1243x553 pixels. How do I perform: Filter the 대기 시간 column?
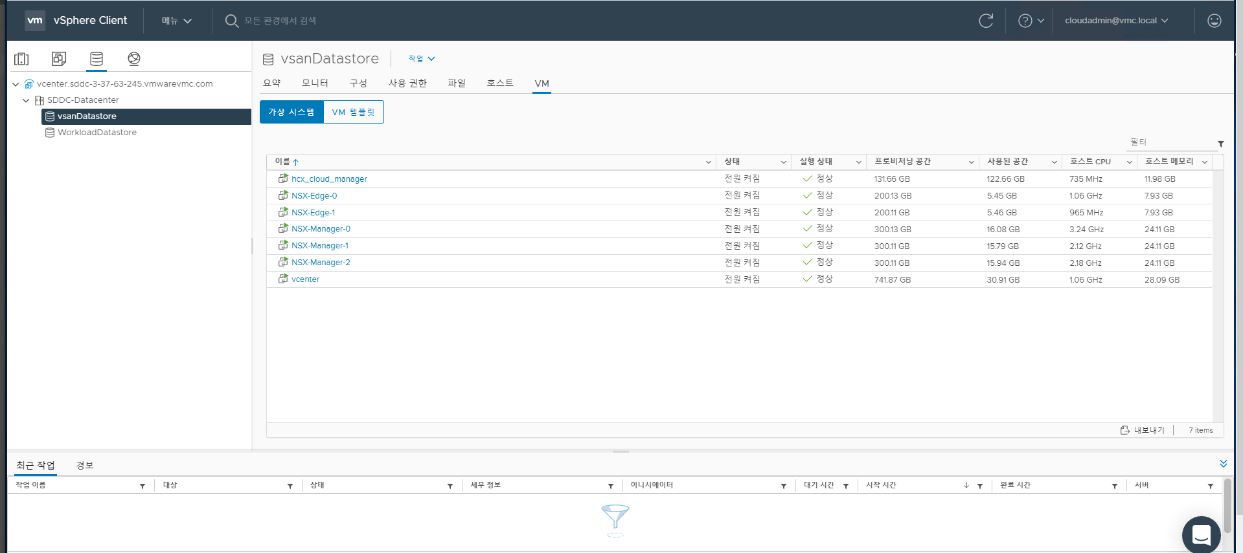point(846,486)
